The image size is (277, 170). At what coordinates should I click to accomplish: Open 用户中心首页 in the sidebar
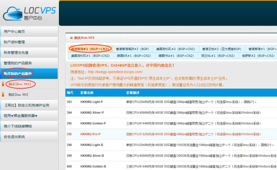tap(29, 32)
